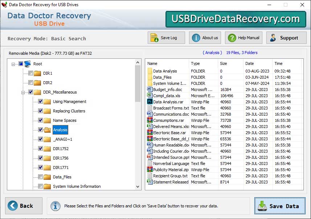Click the green Save Data download icon
The width and height of the screenshot is (311, 219).
tap(262, 206)
